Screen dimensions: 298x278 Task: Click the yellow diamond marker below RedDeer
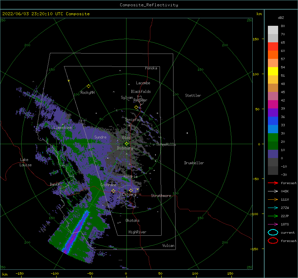[136, 107]
